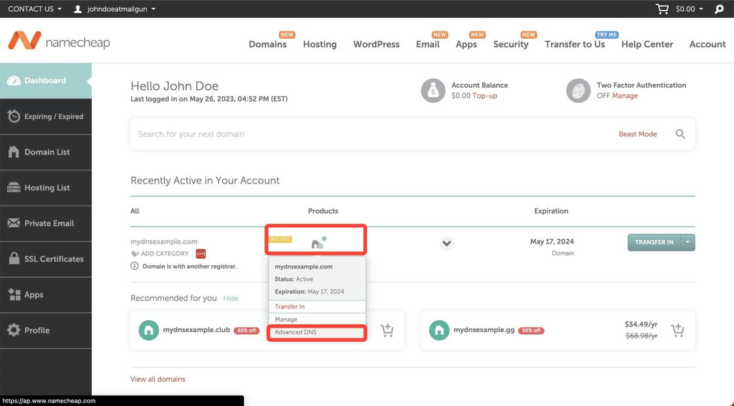
Task: Open the Email top menu
Action: [x=428, y=44]
